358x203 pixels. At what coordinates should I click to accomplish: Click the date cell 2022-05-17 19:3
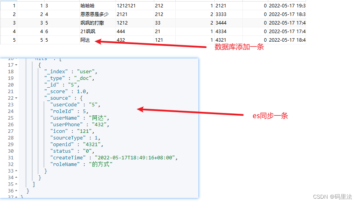(x=287, y=6)
